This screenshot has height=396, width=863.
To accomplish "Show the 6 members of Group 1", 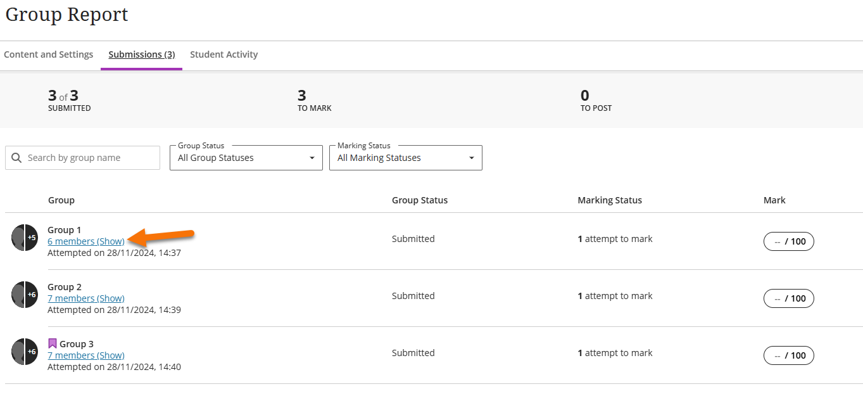I will [x=86, y=241].
